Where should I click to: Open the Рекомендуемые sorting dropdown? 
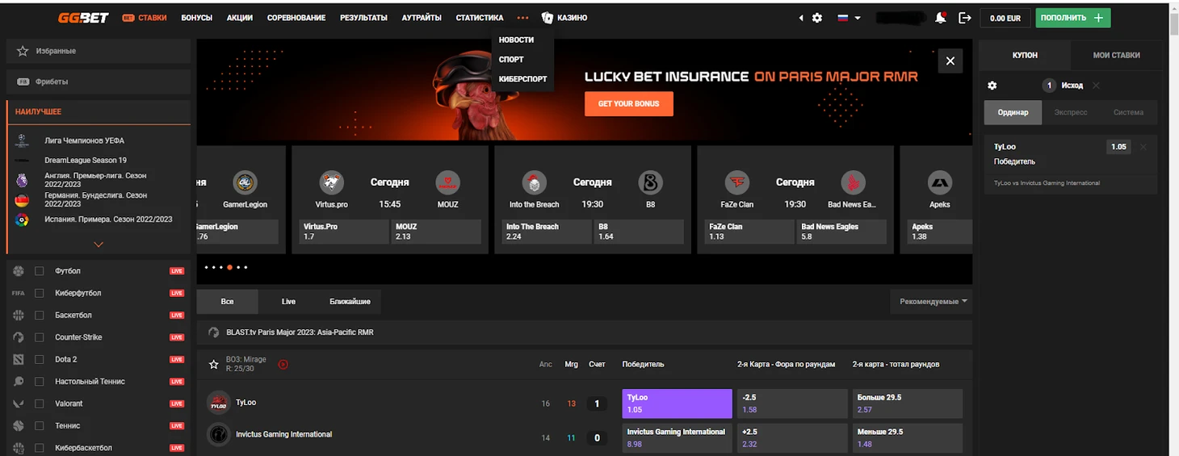pyautogui.click(x=931, y=302)
